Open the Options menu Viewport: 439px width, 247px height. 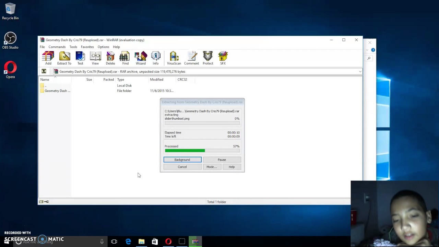tap(103, 47)
